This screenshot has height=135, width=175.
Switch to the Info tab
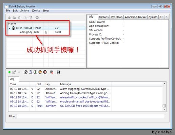pos(92,17)
